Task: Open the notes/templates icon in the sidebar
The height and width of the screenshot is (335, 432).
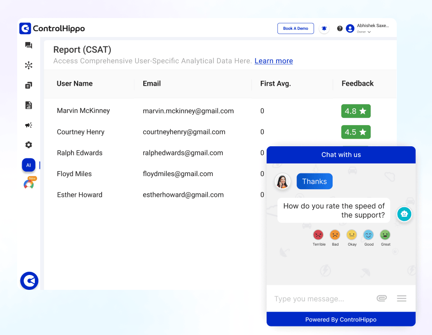Action: (28, 85)
